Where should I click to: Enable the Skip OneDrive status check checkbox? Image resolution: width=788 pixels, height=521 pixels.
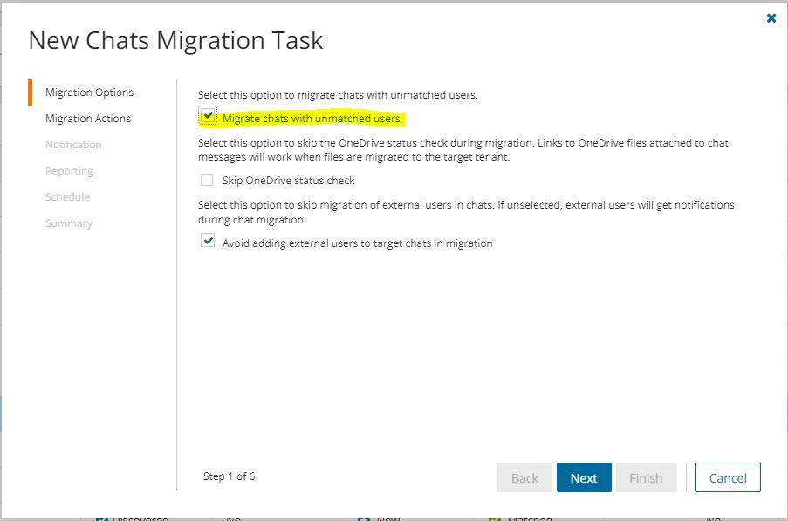pyautogui.click(x=207, y=181)
